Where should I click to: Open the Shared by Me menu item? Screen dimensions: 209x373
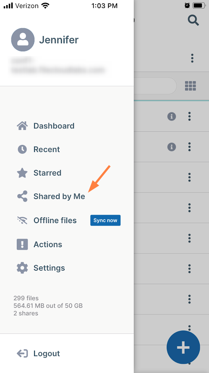tap(59, 196)
